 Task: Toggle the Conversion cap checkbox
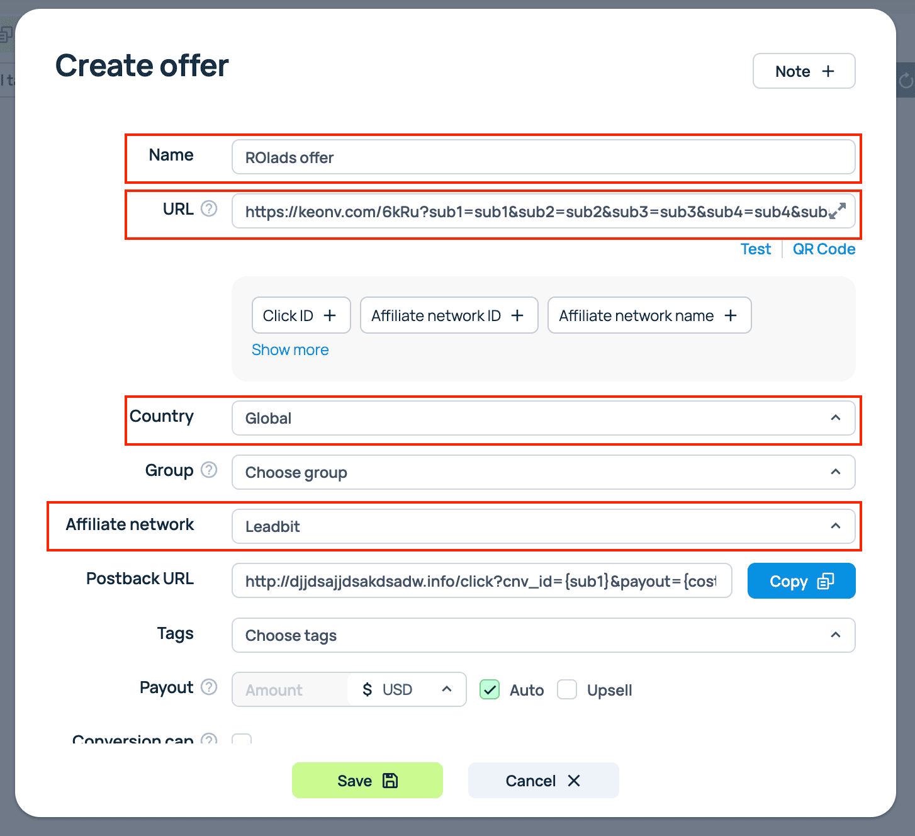(242, 739)
